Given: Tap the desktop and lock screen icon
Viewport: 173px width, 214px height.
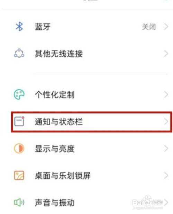Looking at the screenshot, I should pos(19,175).
